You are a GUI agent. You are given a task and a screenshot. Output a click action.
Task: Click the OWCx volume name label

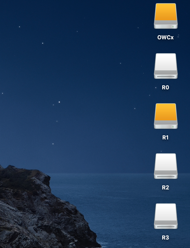pos(165,38)
